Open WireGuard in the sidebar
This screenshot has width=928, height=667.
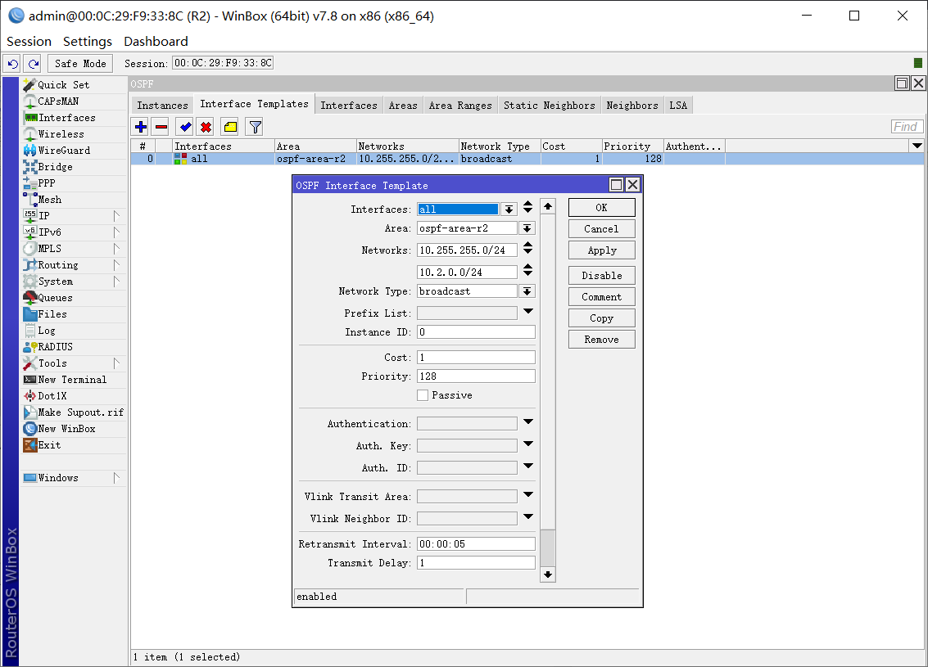[74, 151]
